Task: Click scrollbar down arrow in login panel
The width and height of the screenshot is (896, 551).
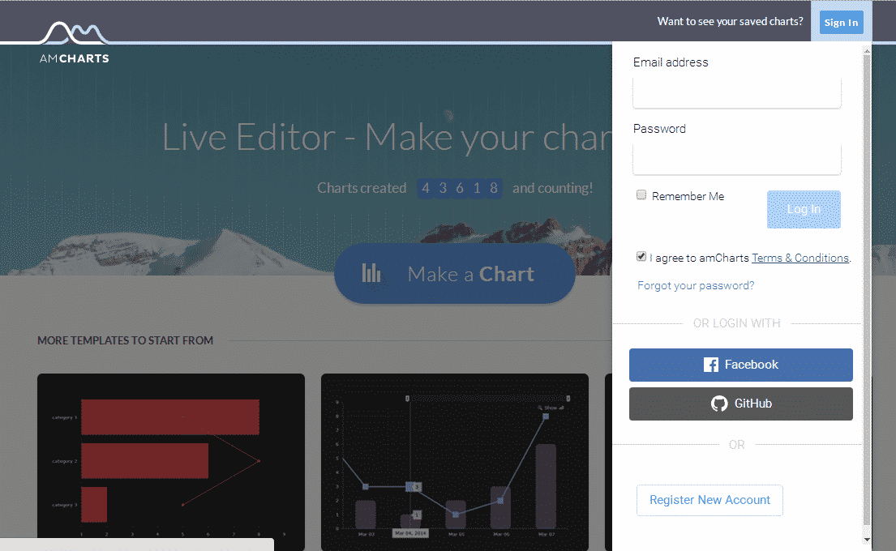Action: coord(867,539)
